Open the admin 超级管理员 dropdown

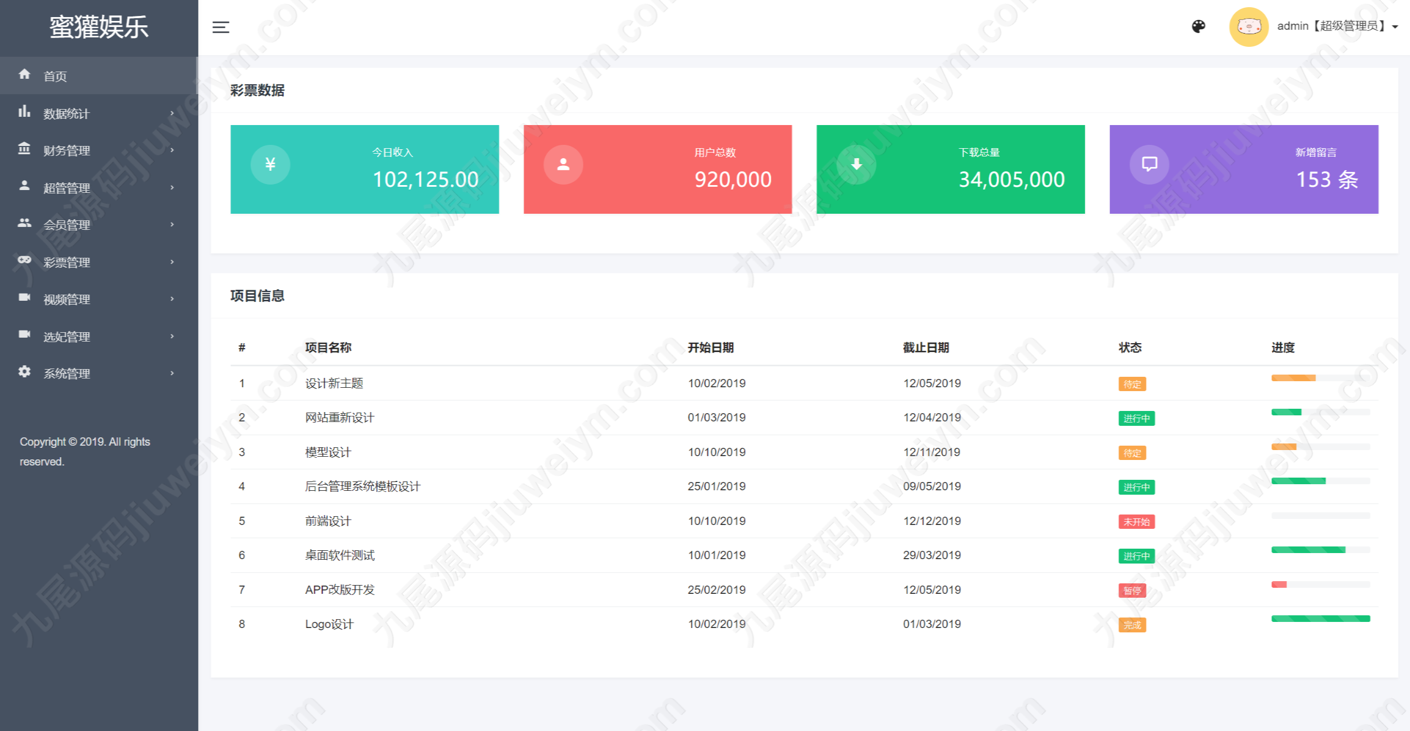pyautogui.click(x=1337, y=26)
